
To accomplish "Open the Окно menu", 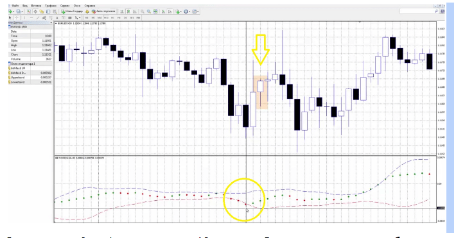I will 77,6.
